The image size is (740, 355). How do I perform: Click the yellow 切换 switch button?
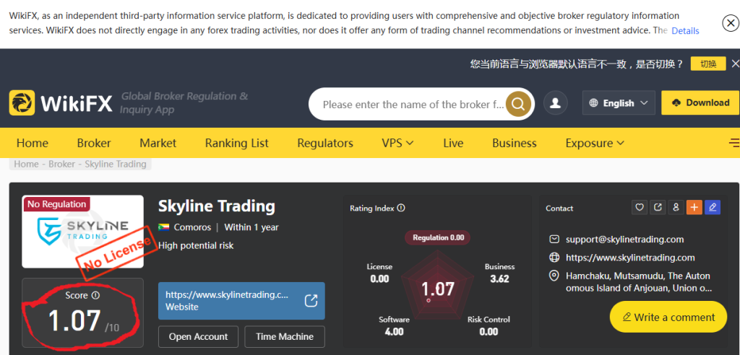tap(708, 64)
